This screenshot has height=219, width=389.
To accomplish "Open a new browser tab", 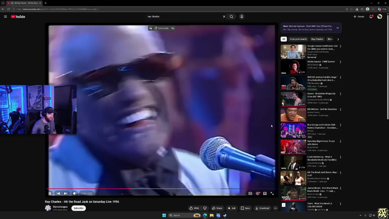I will (x=46, y=3).
